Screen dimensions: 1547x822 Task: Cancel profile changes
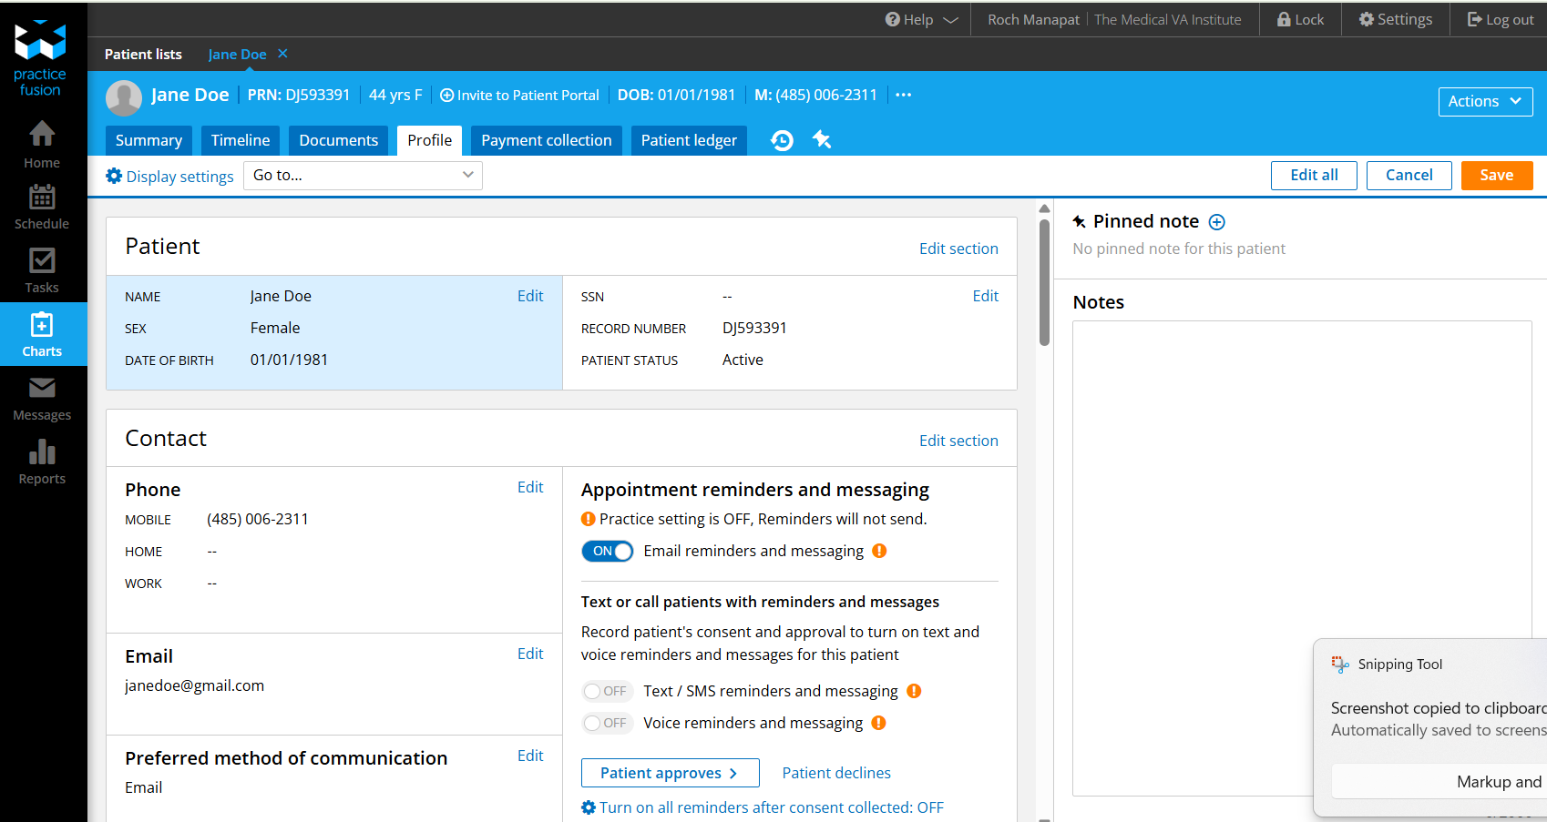(x=1409, y=176)
